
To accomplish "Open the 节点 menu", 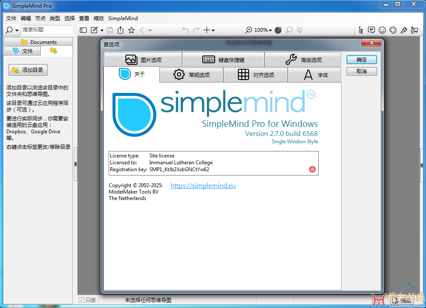I will [x=40, y=18].
